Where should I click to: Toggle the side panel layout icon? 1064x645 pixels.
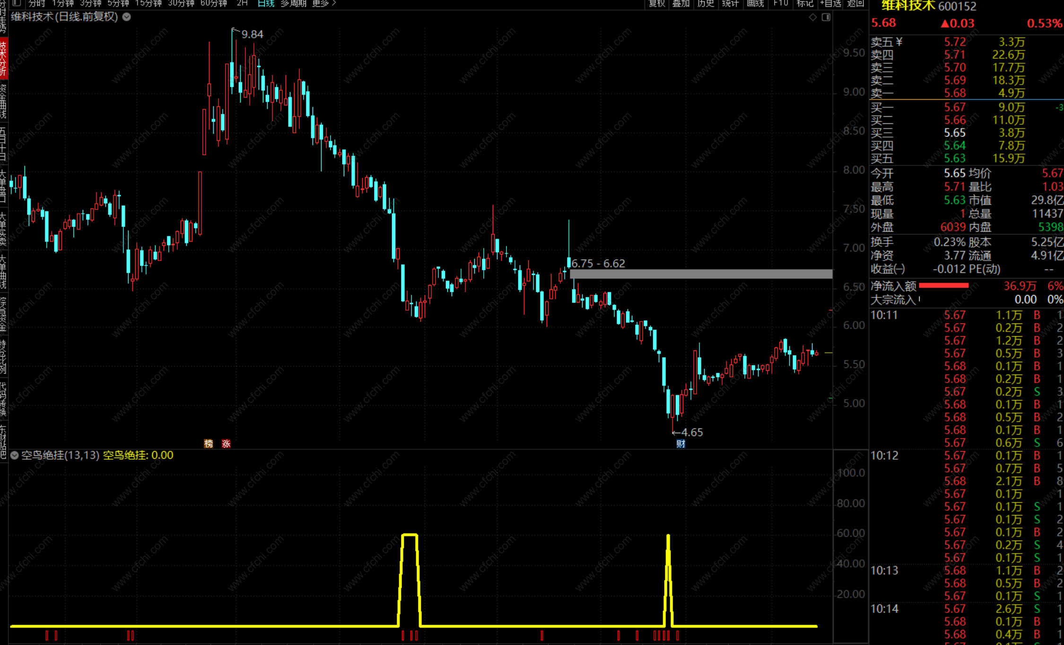[x=826, y=17]
